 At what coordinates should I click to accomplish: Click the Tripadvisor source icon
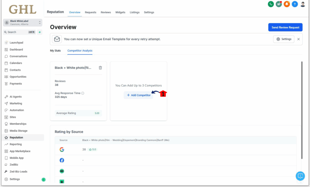click(x=62, y=171)
